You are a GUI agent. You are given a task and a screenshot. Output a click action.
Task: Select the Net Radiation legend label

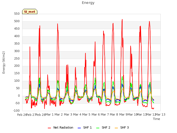pos(63,127)
